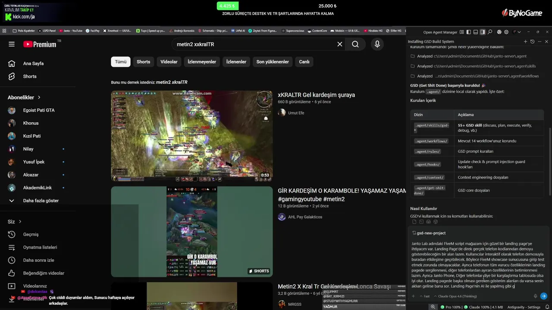Start a new conversation with the plus icon
552x310 pixels.
pyautogui.click(x=525, y=42)
